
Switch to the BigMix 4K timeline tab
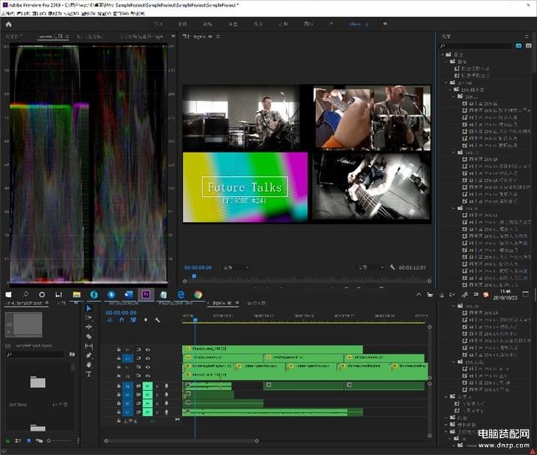click(222, 303)
